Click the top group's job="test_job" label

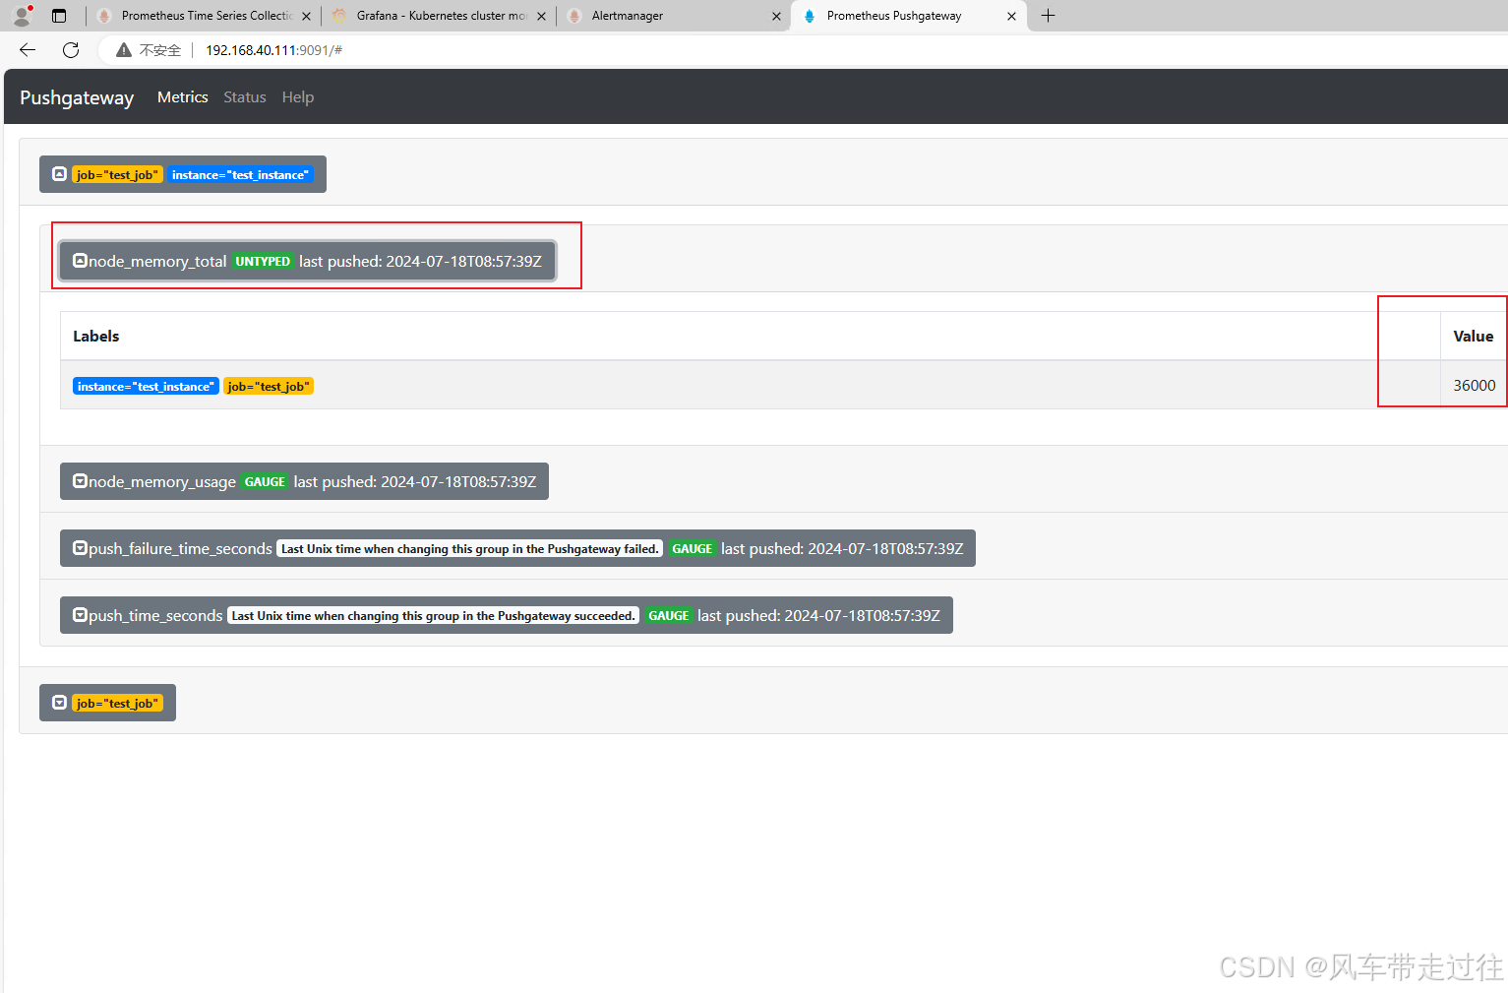coord(117,175)
